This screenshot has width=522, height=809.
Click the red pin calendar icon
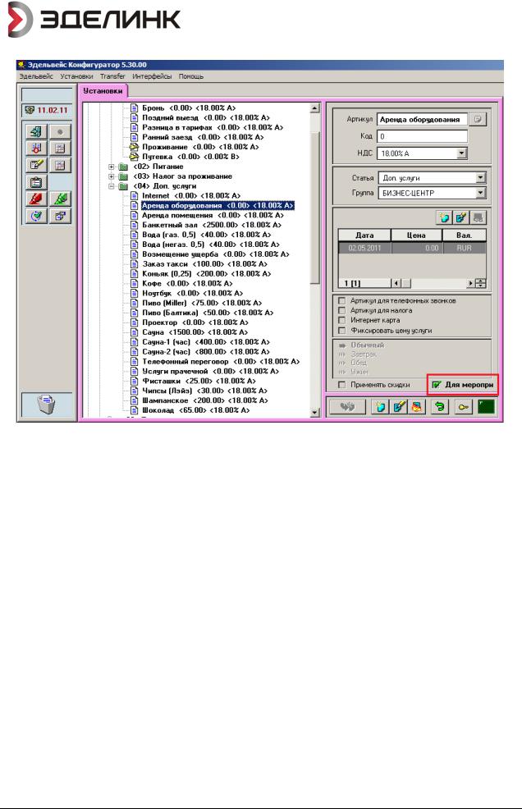[35, 149]
